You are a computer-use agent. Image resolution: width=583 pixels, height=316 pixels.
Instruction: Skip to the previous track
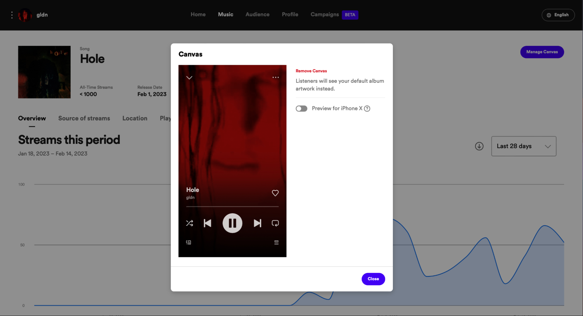207,223
